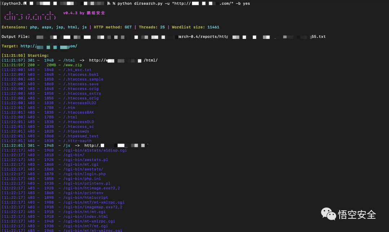Click the /cgi-bin/htimage.exe?2,2 entry
The width and height of the screenshot is (389, 232).
click(91, 188)
